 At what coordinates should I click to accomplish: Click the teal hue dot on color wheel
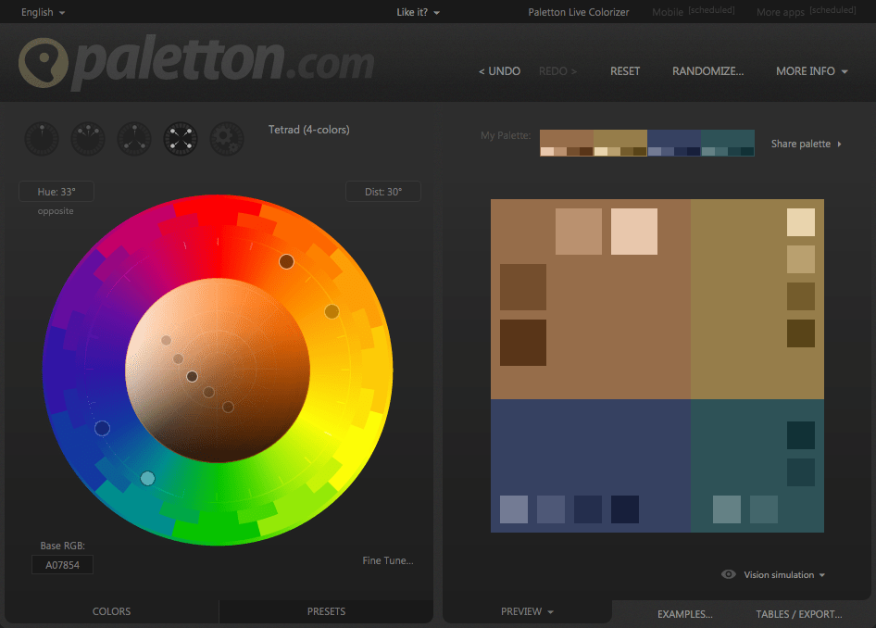coord(147,478)
